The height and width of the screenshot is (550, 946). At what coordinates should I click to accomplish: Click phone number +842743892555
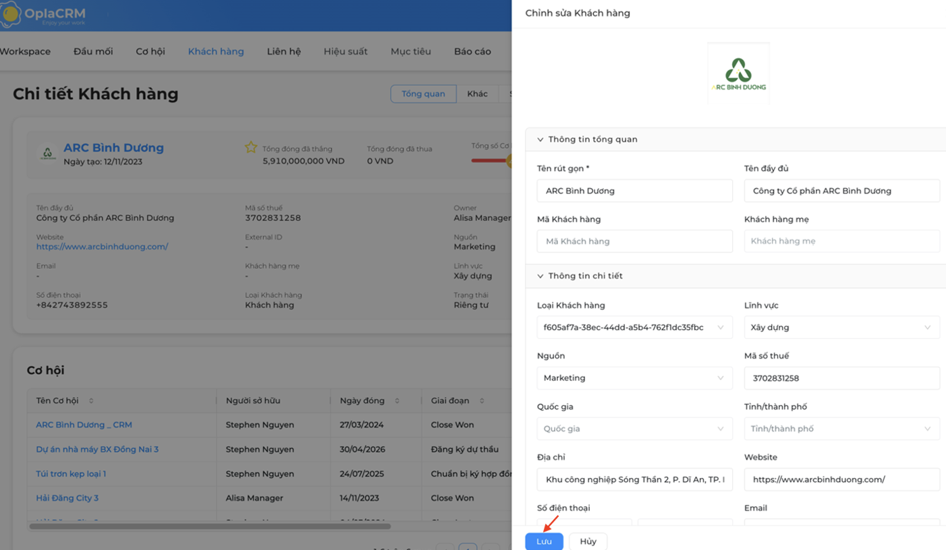coord(72,305)
